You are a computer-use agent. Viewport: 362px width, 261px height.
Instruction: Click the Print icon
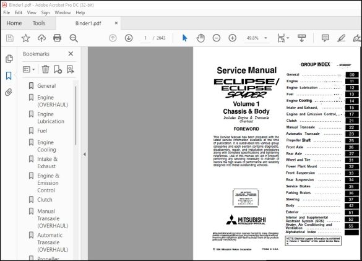pos(58,38)
